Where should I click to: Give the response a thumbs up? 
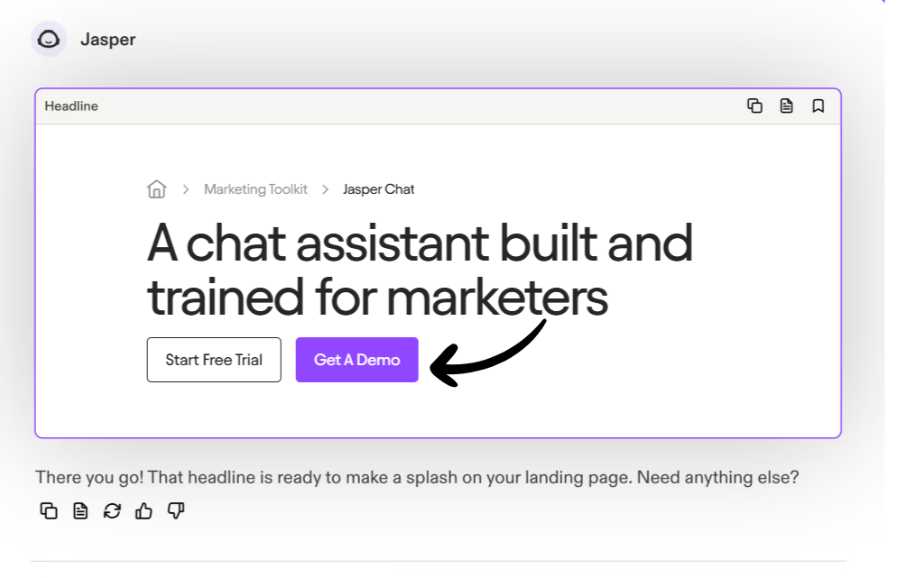coord(143,510)
